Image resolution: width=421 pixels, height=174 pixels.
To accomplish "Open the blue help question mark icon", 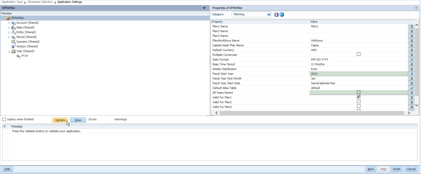I will [282, 14].
